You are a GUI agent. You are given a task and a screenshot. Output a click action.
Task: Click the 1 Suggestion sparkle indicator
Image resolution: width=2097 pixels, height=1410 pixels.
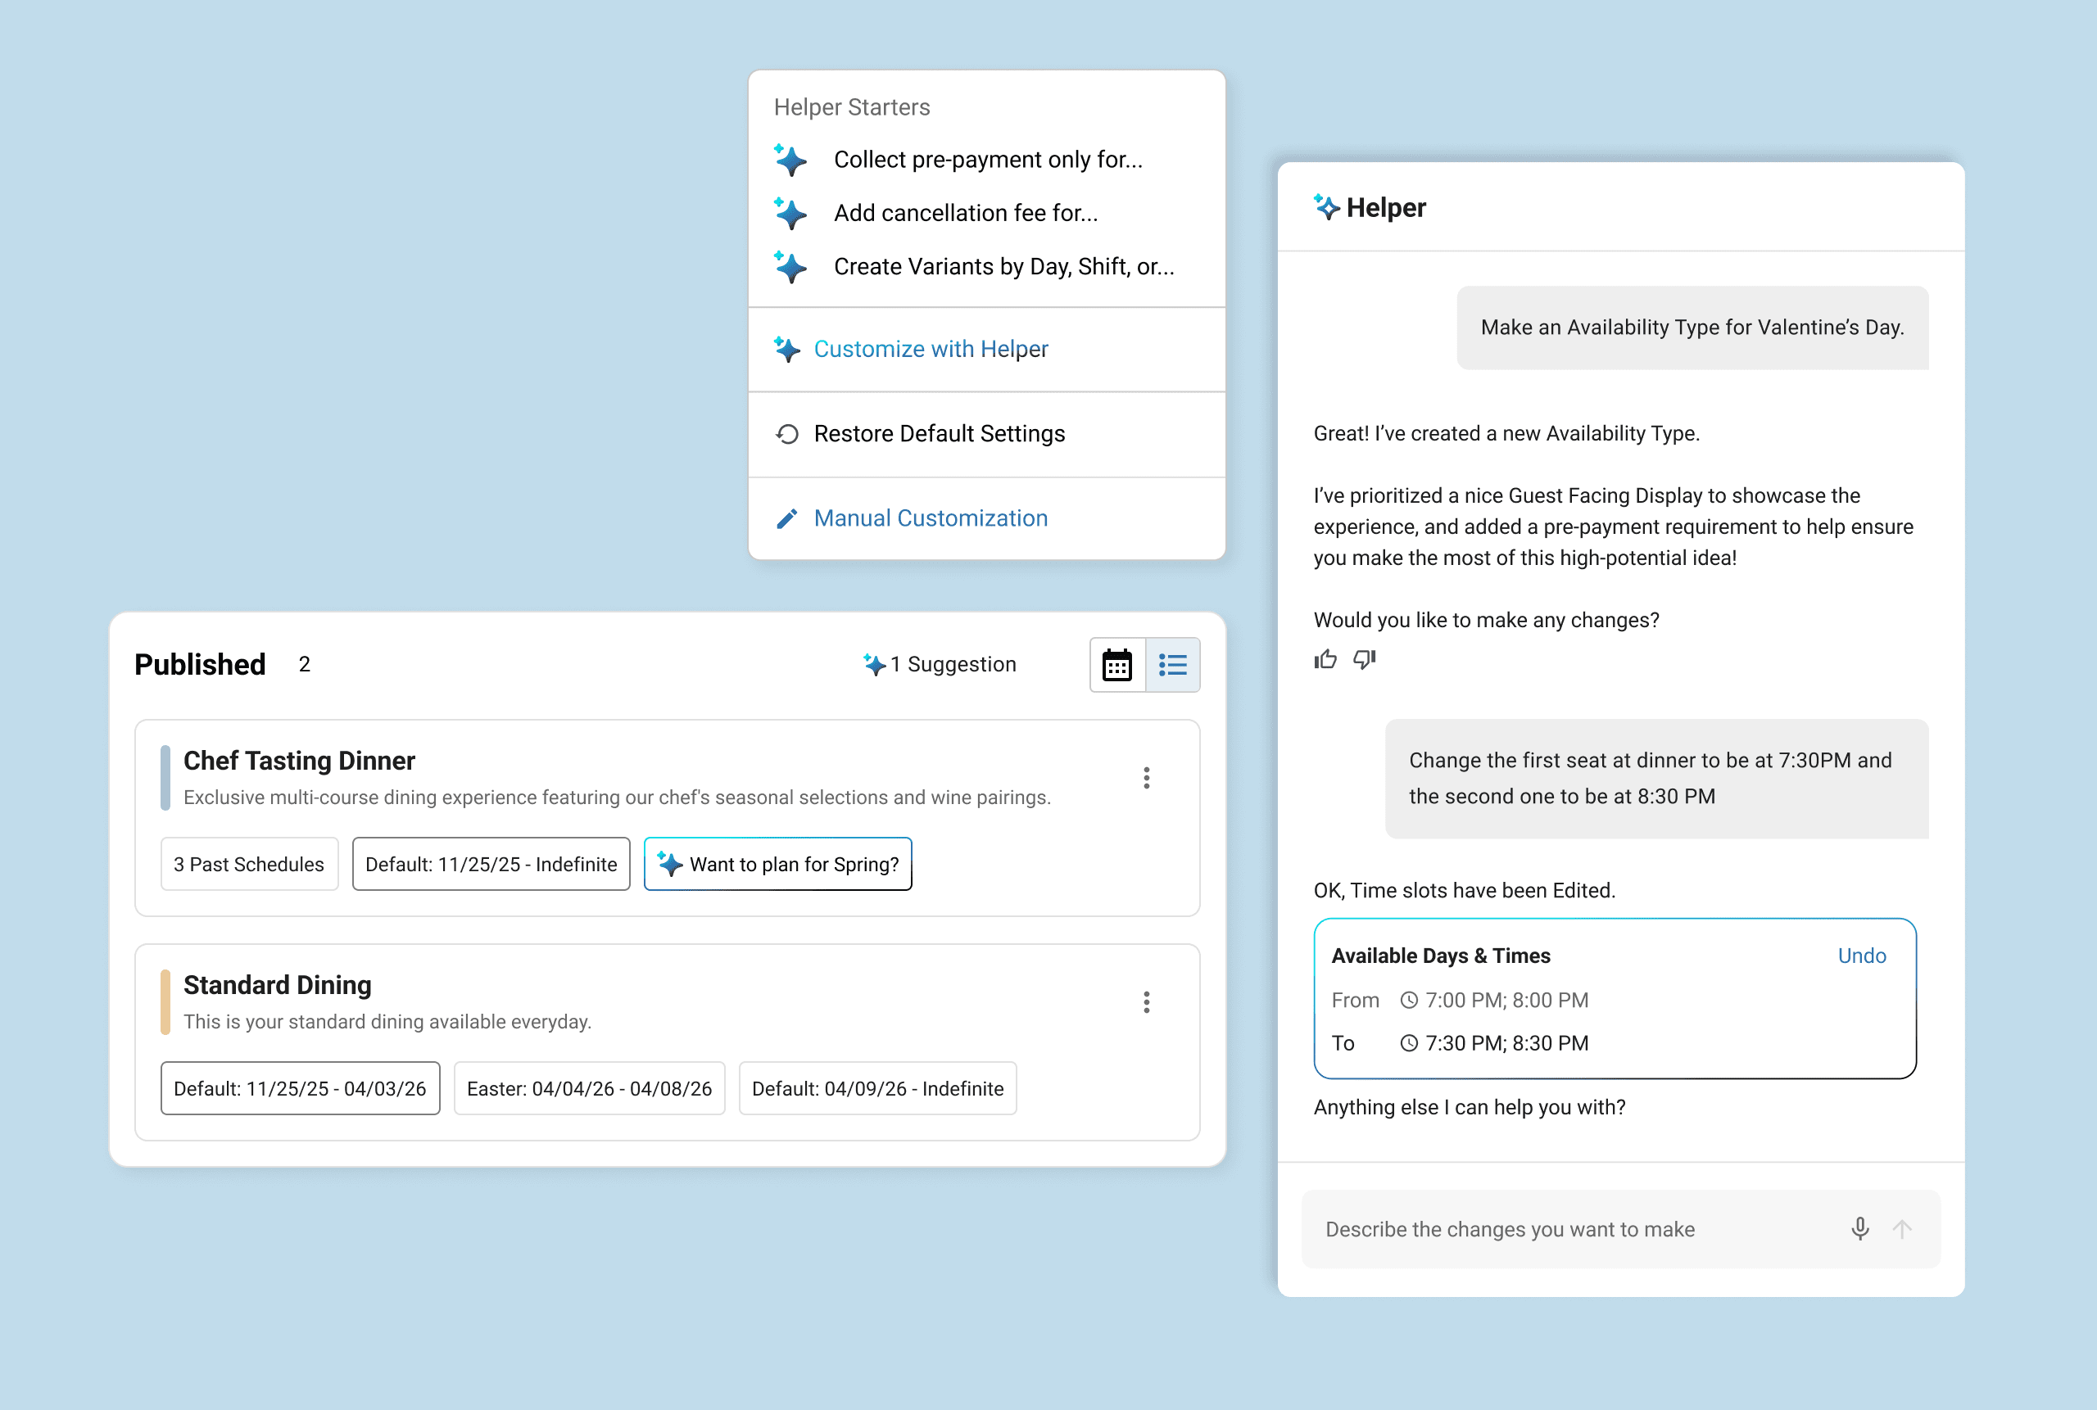tap(940, 665)
